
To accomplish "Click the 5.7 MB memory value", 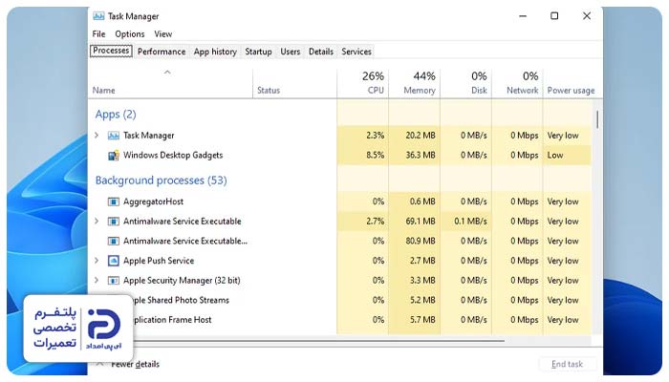I will pos(422,320).
